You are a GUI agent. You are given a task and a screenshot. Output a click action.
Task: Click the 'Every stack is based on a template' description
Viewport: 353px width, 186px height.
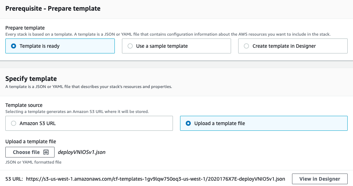[168, 34]
